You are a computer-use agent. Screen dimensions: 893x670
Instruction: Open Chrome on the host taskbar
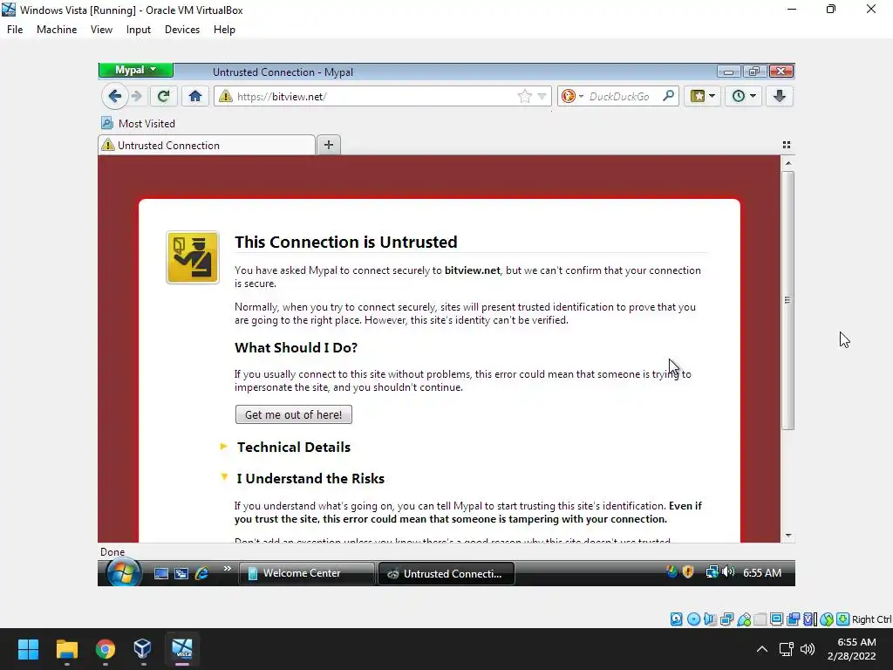[x=105, y=649]
